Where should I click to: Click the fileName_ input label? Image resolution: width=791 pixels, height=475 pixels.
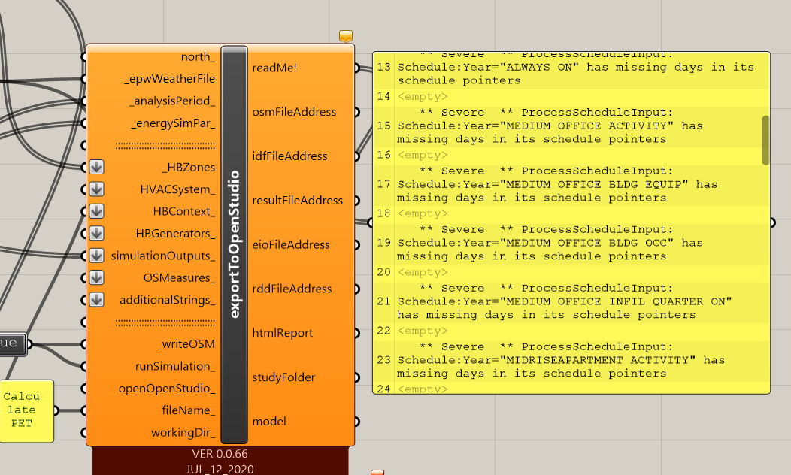(188, 411)
